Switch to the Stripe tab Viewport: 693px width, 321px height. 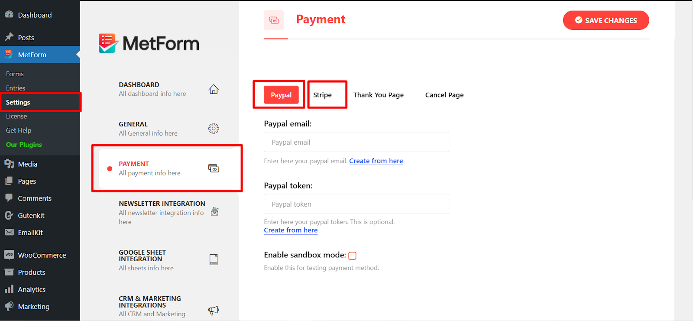[x=323, y=95]
